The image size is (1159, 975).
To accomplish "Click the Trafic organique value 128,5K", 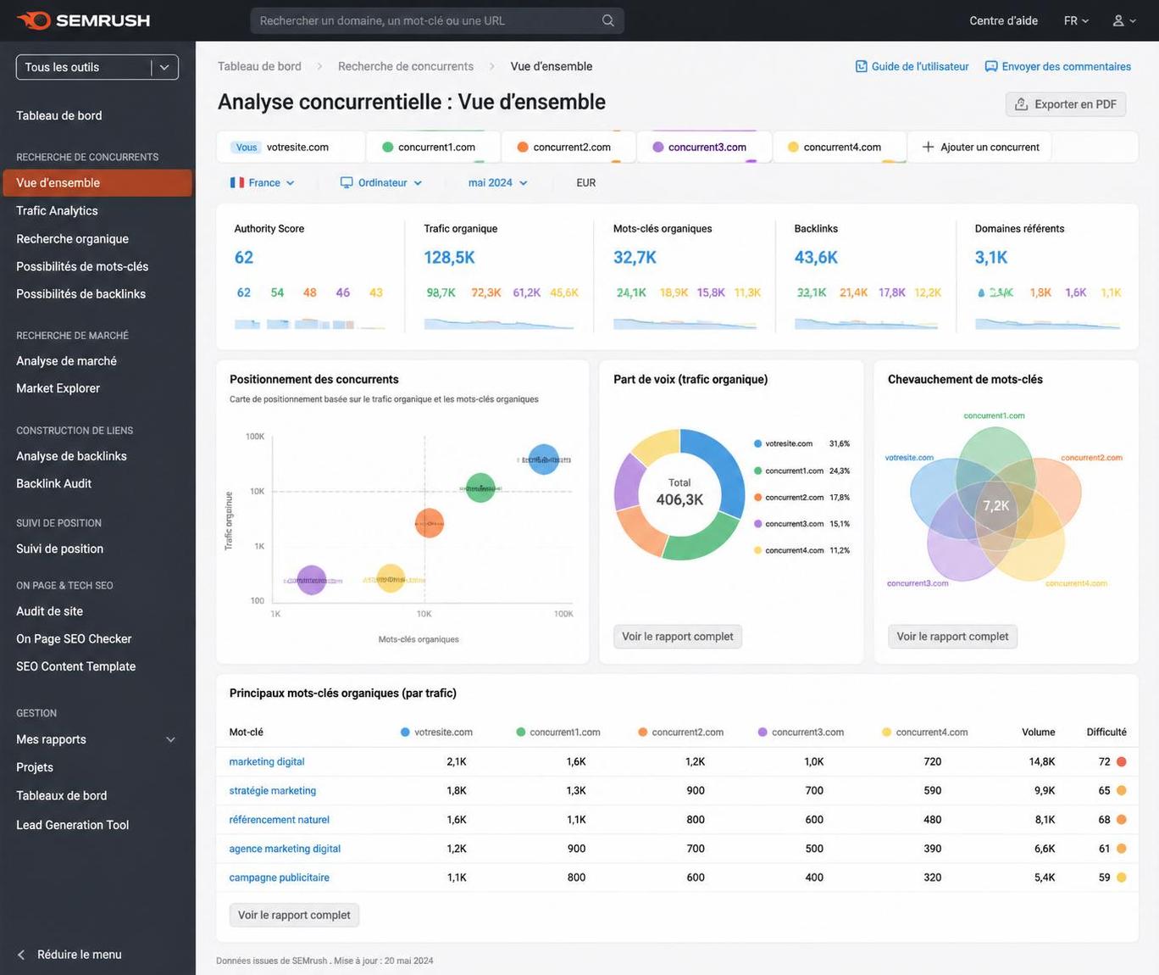I will pyautogui.click(x=449, y=257).
